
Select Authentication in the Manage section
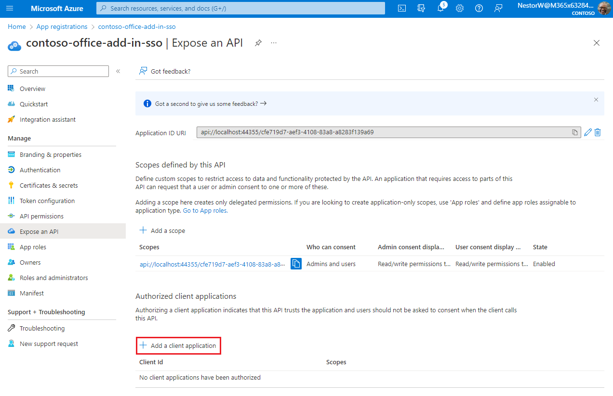tap(40, 169)
